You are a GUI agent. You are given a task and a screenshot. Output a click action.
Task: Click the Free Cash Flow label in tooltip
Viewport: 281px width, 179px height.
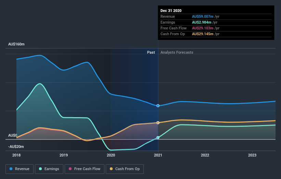click(x=174, y=28)
